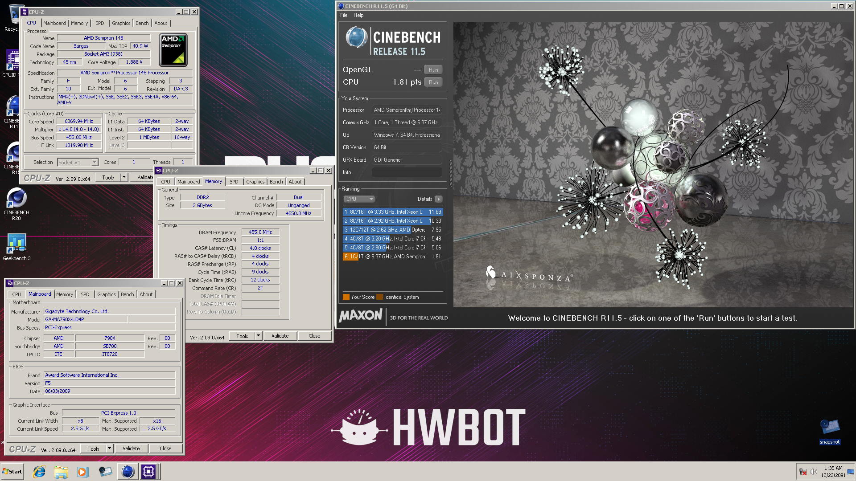Open the CINEBENCH R15 desktop shortcut

click(x=12, y=159)
